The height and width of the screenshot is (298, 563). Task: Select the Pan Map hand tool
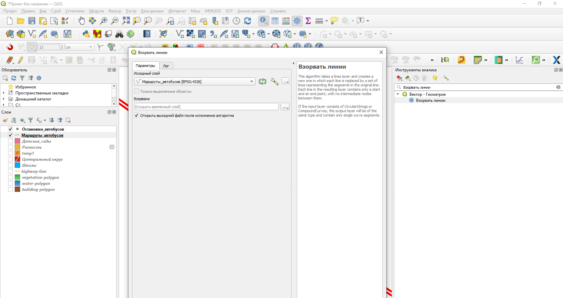(81, 21)
